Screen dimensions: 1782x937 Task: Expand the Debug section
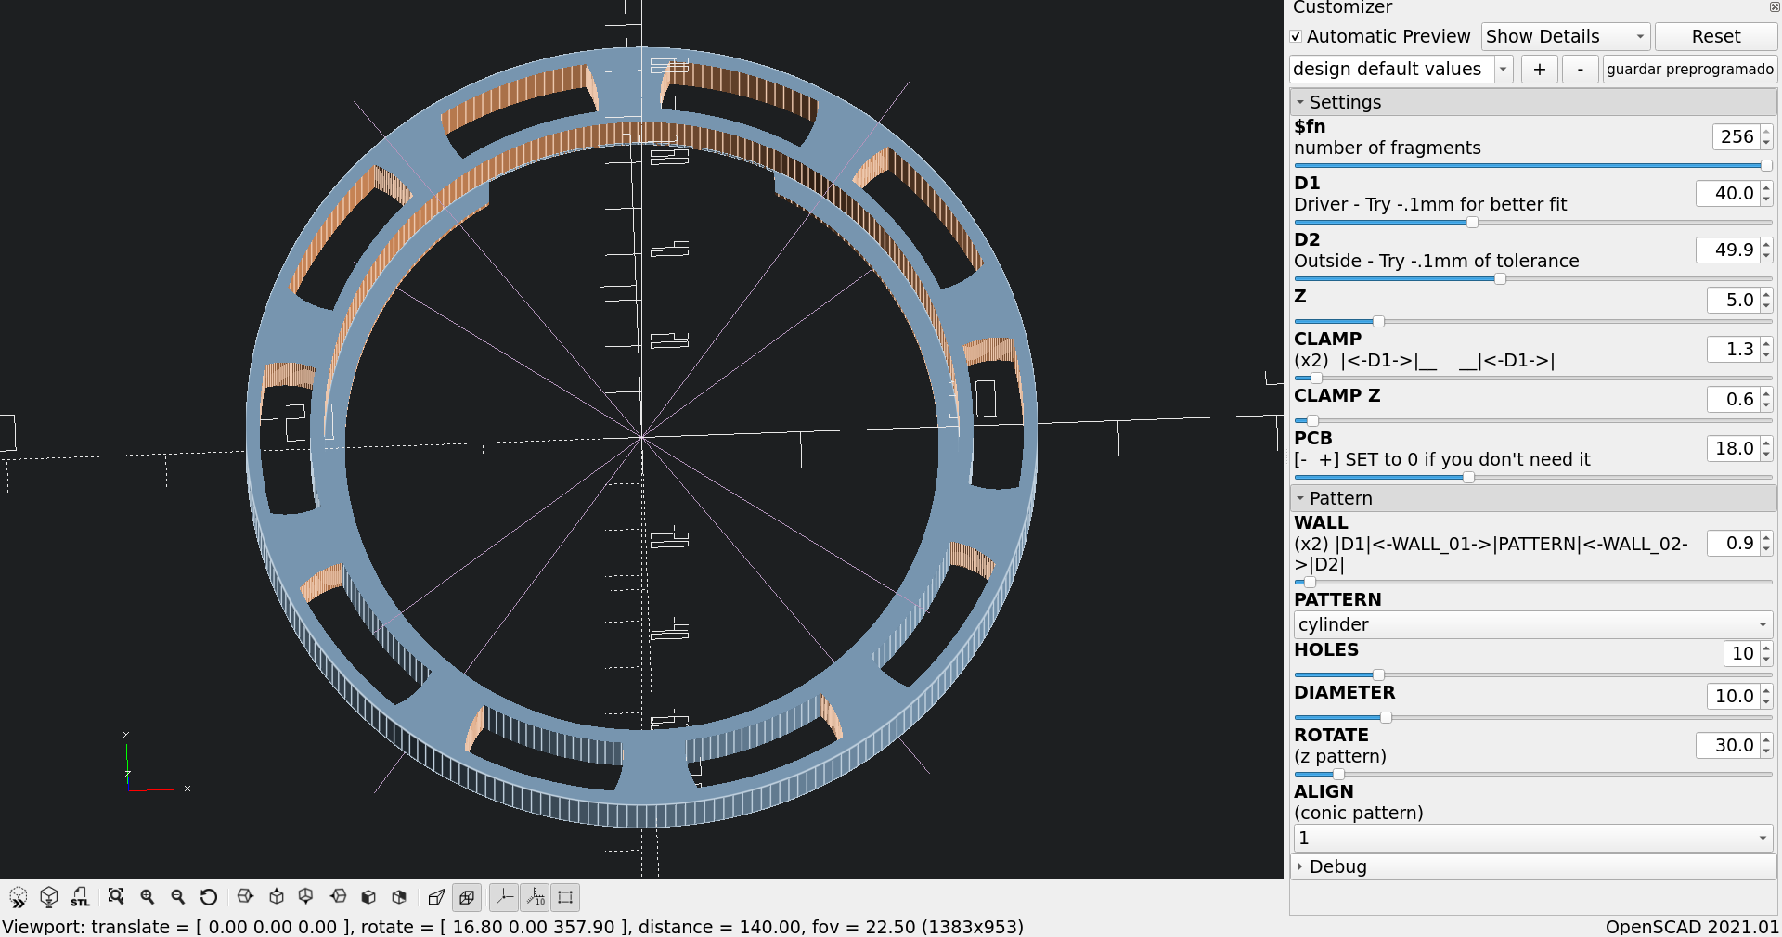click(x=1533, y=866)
